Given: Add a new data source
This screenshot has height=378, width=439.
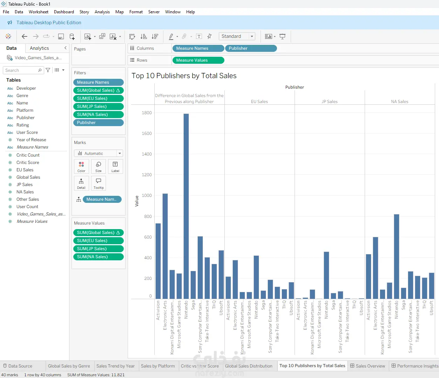Looking at the screenshot, I should (x=72, y=36).
